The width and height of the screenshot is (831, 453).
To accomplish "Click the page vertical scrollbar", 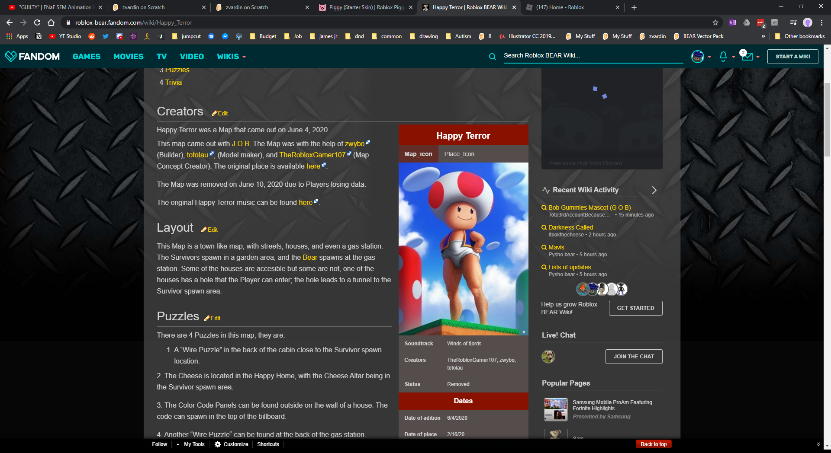I will 827,119.
